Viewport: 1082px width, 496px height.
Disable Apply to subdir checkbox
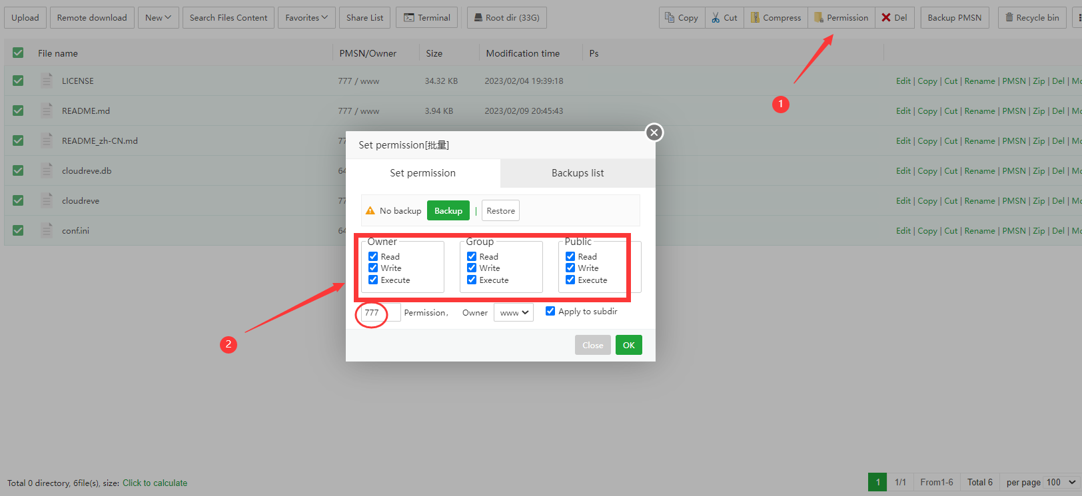coord(550,311)
